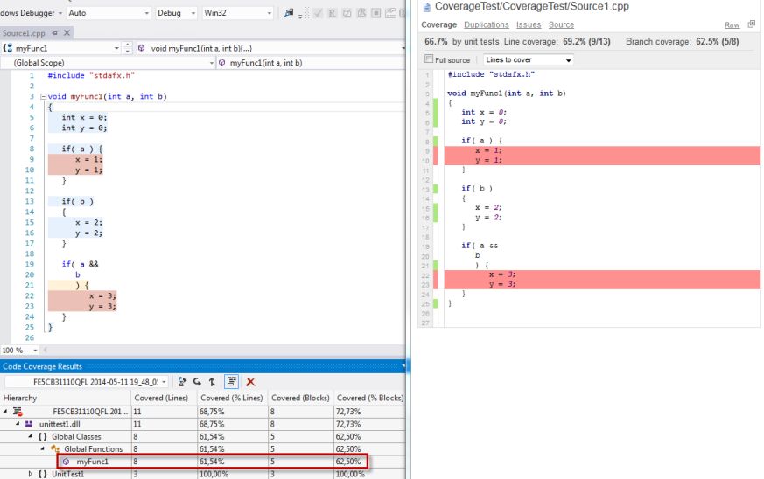Click the Code Coverage Results panel title
This screenshot has width=764, height=479.
(42, 366)
